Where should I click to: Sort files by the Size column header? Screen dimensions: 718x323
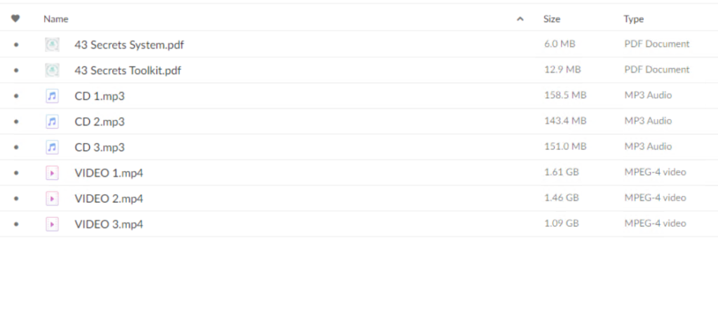pyautogui.click(x=551, y=19)
